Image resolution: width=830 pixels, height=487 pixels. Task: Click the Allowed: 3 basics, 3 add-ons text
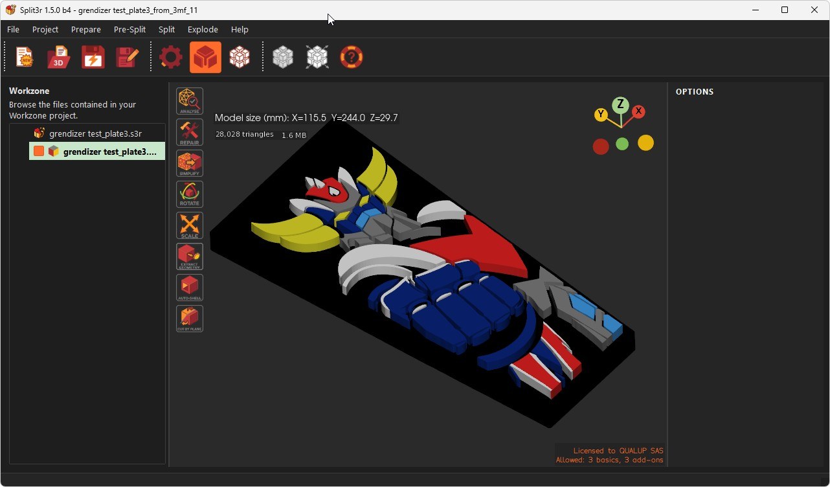pyautogui.click(x=610, y=460)
